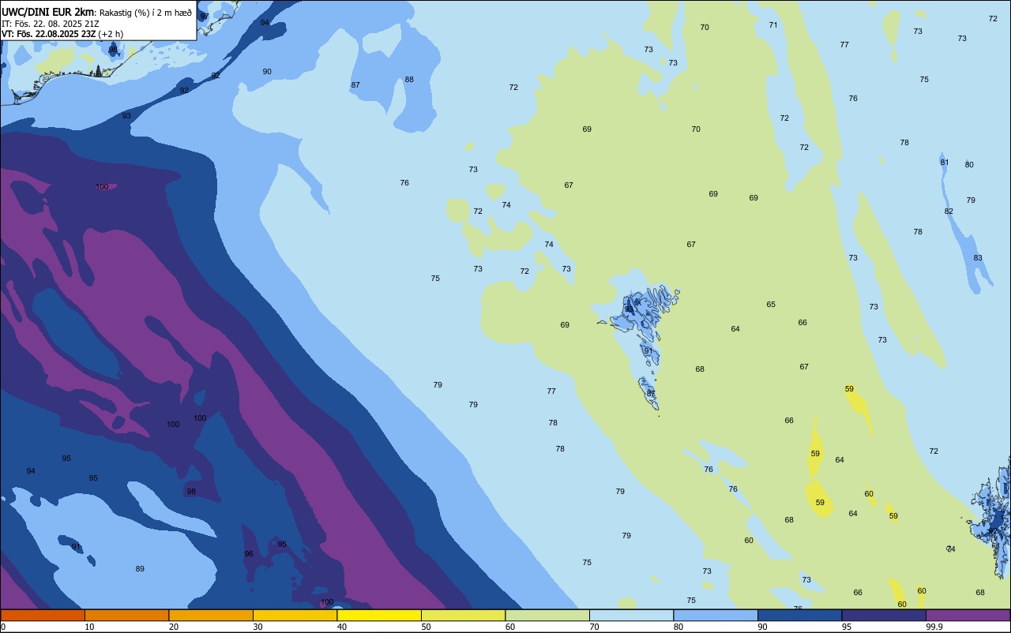This screenshot has height=633, width=1011.
Task: Click the color scale tick label '20'
Action: 174,627
